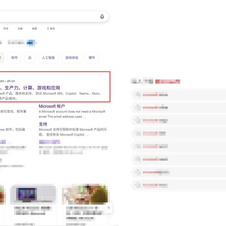The width and height of the screenshot is (226, 226).
Task: Click the zh-cn breadcrumb URL of first result
Action: [7, 81]
